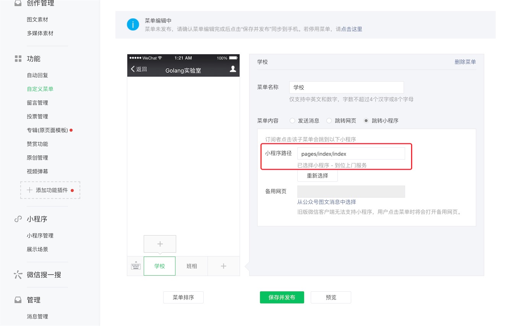Image resolution: width=506 pixels, height=326 pixels.
Task: Click the 创作管理 inbox icon in sidebar
Action: pyautogui.click(x=18, y=3)
